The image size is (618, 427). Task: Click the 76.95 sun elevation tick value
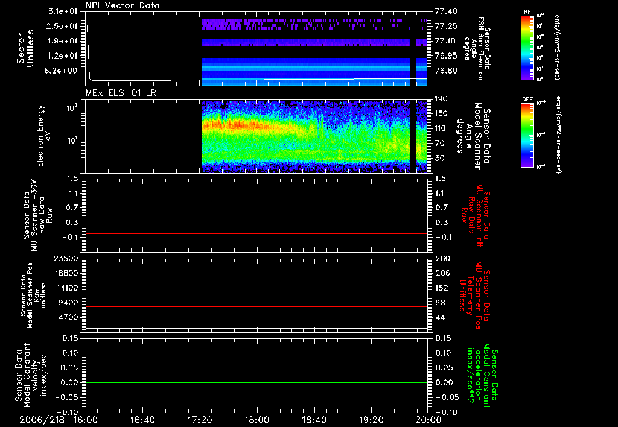coord(446,56)
